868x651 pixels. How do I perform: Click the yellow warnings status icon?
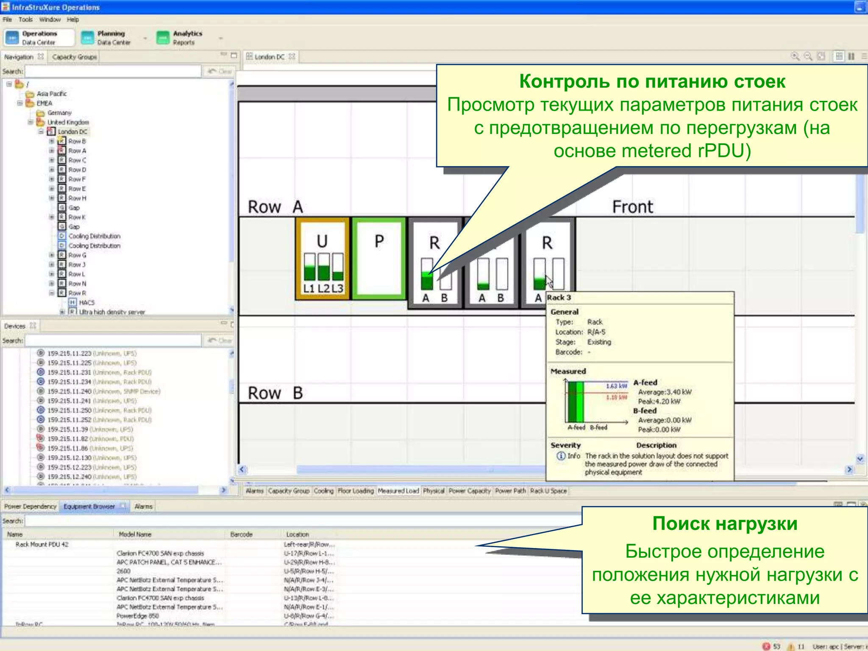pyautogui.click(x=790, y=646)
